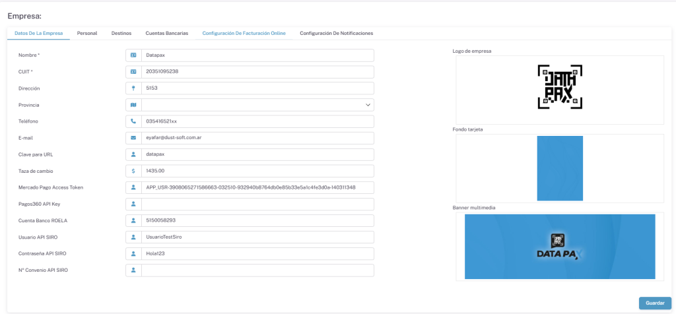Open the Destinos tab
The height and width of the screenshot is (314, 676).
[x=121, y=33]
